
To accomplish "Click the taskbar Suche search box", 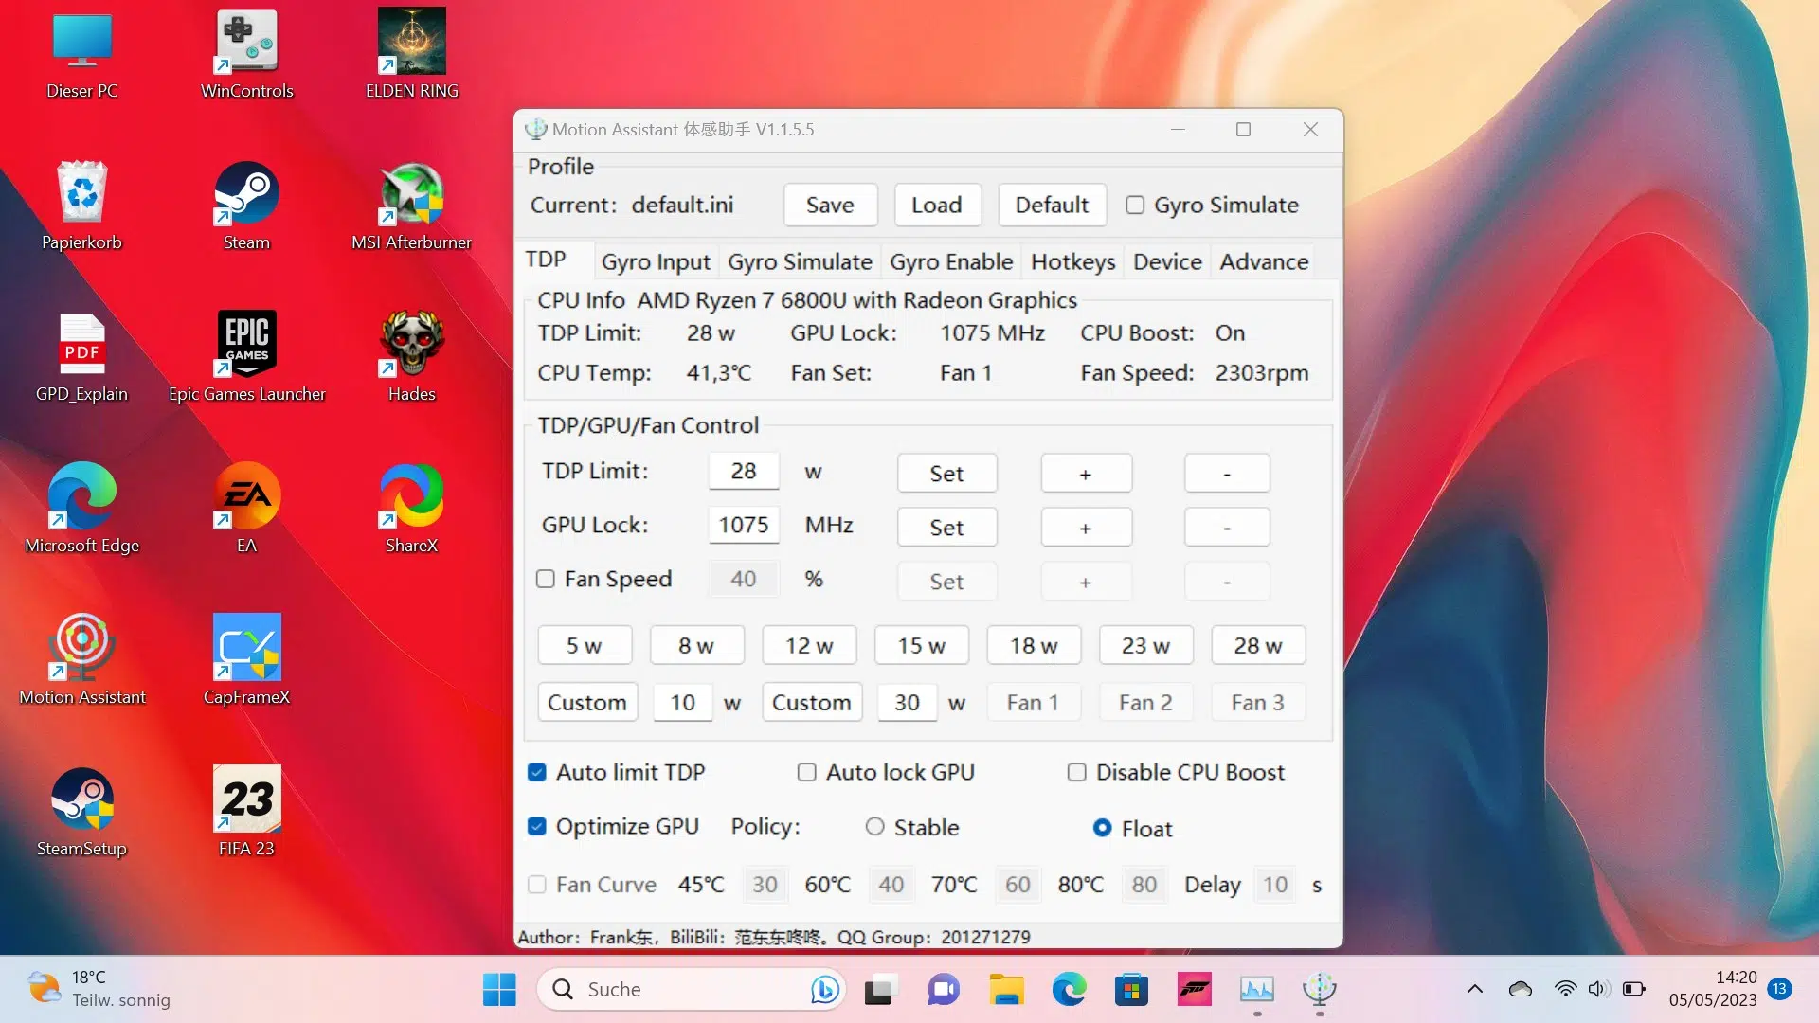I will 692,989.
